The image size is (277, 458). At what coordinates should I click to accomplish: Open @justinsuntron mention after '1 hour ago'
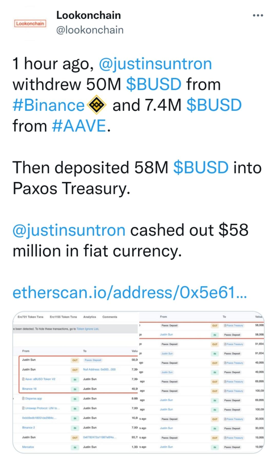point(155,64)
